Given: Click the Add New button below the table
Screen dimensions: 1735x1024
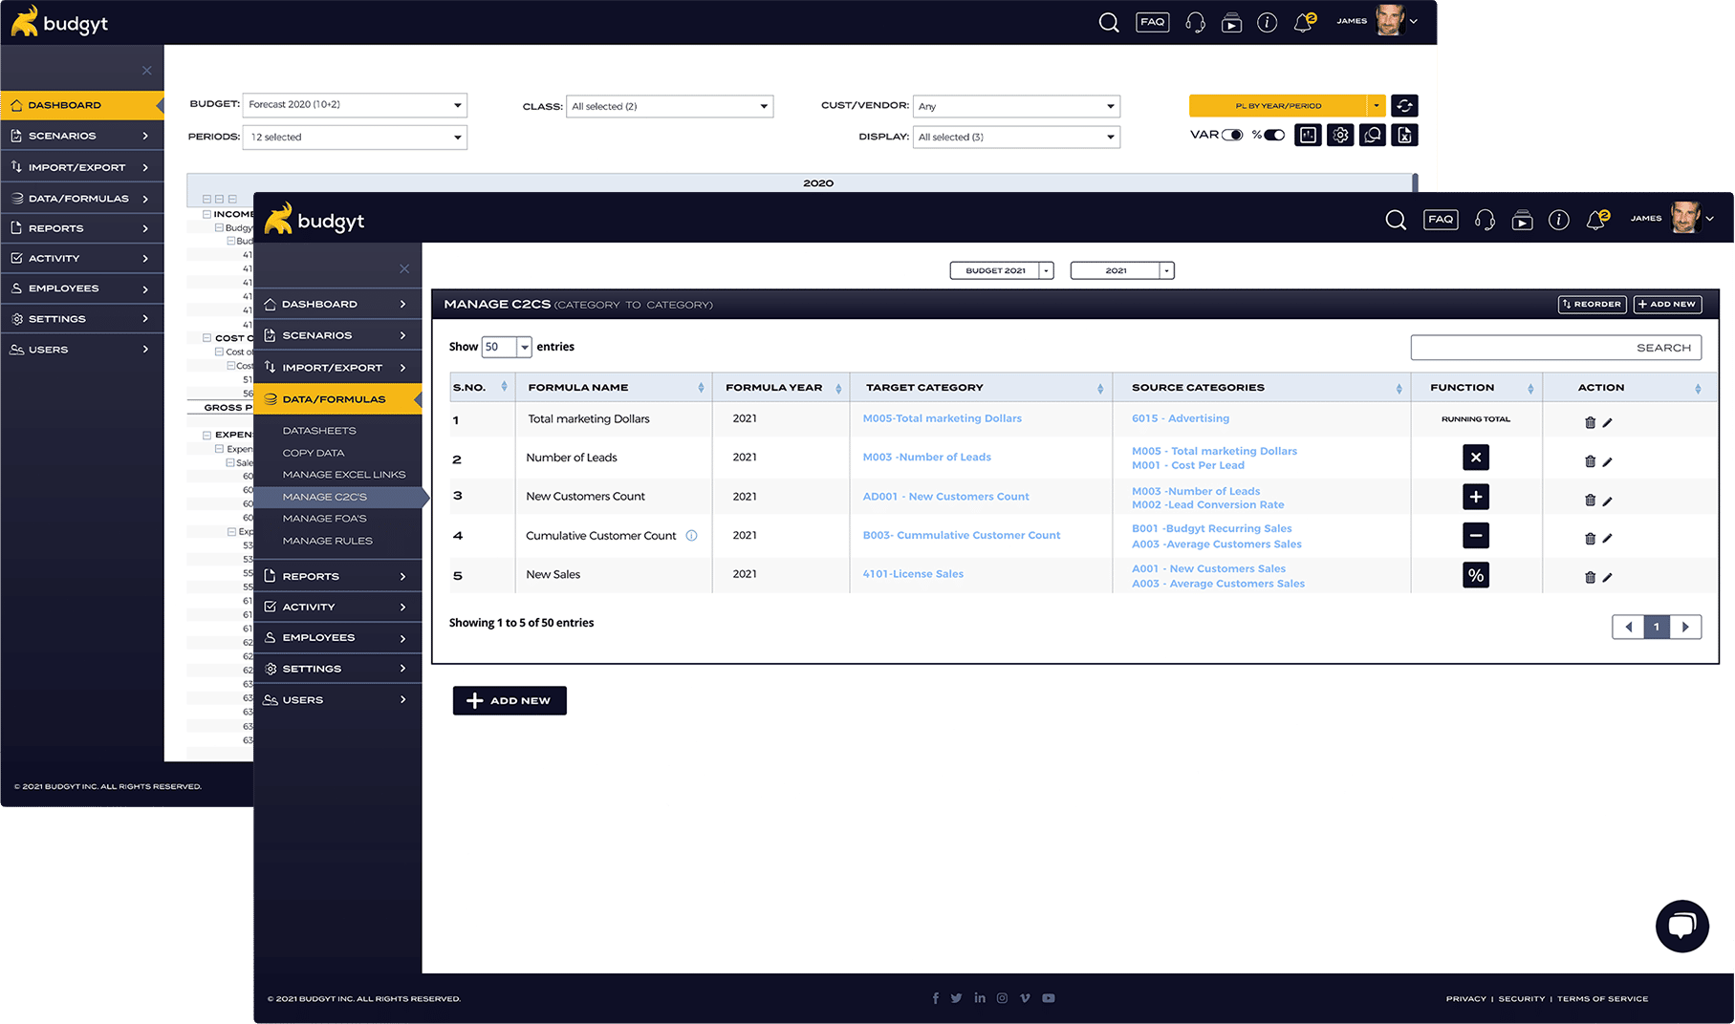Looking at the screenshot, I should tap(510, 700).
